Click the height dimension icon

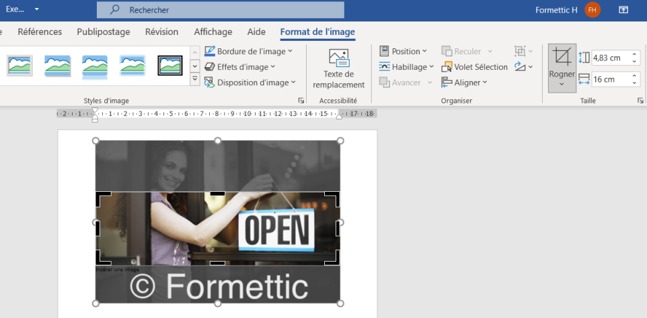click(x=584, y=58)
